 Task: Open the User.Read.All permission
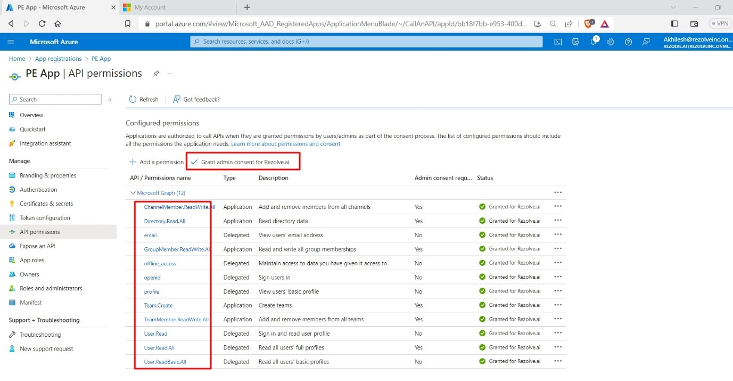159,347
